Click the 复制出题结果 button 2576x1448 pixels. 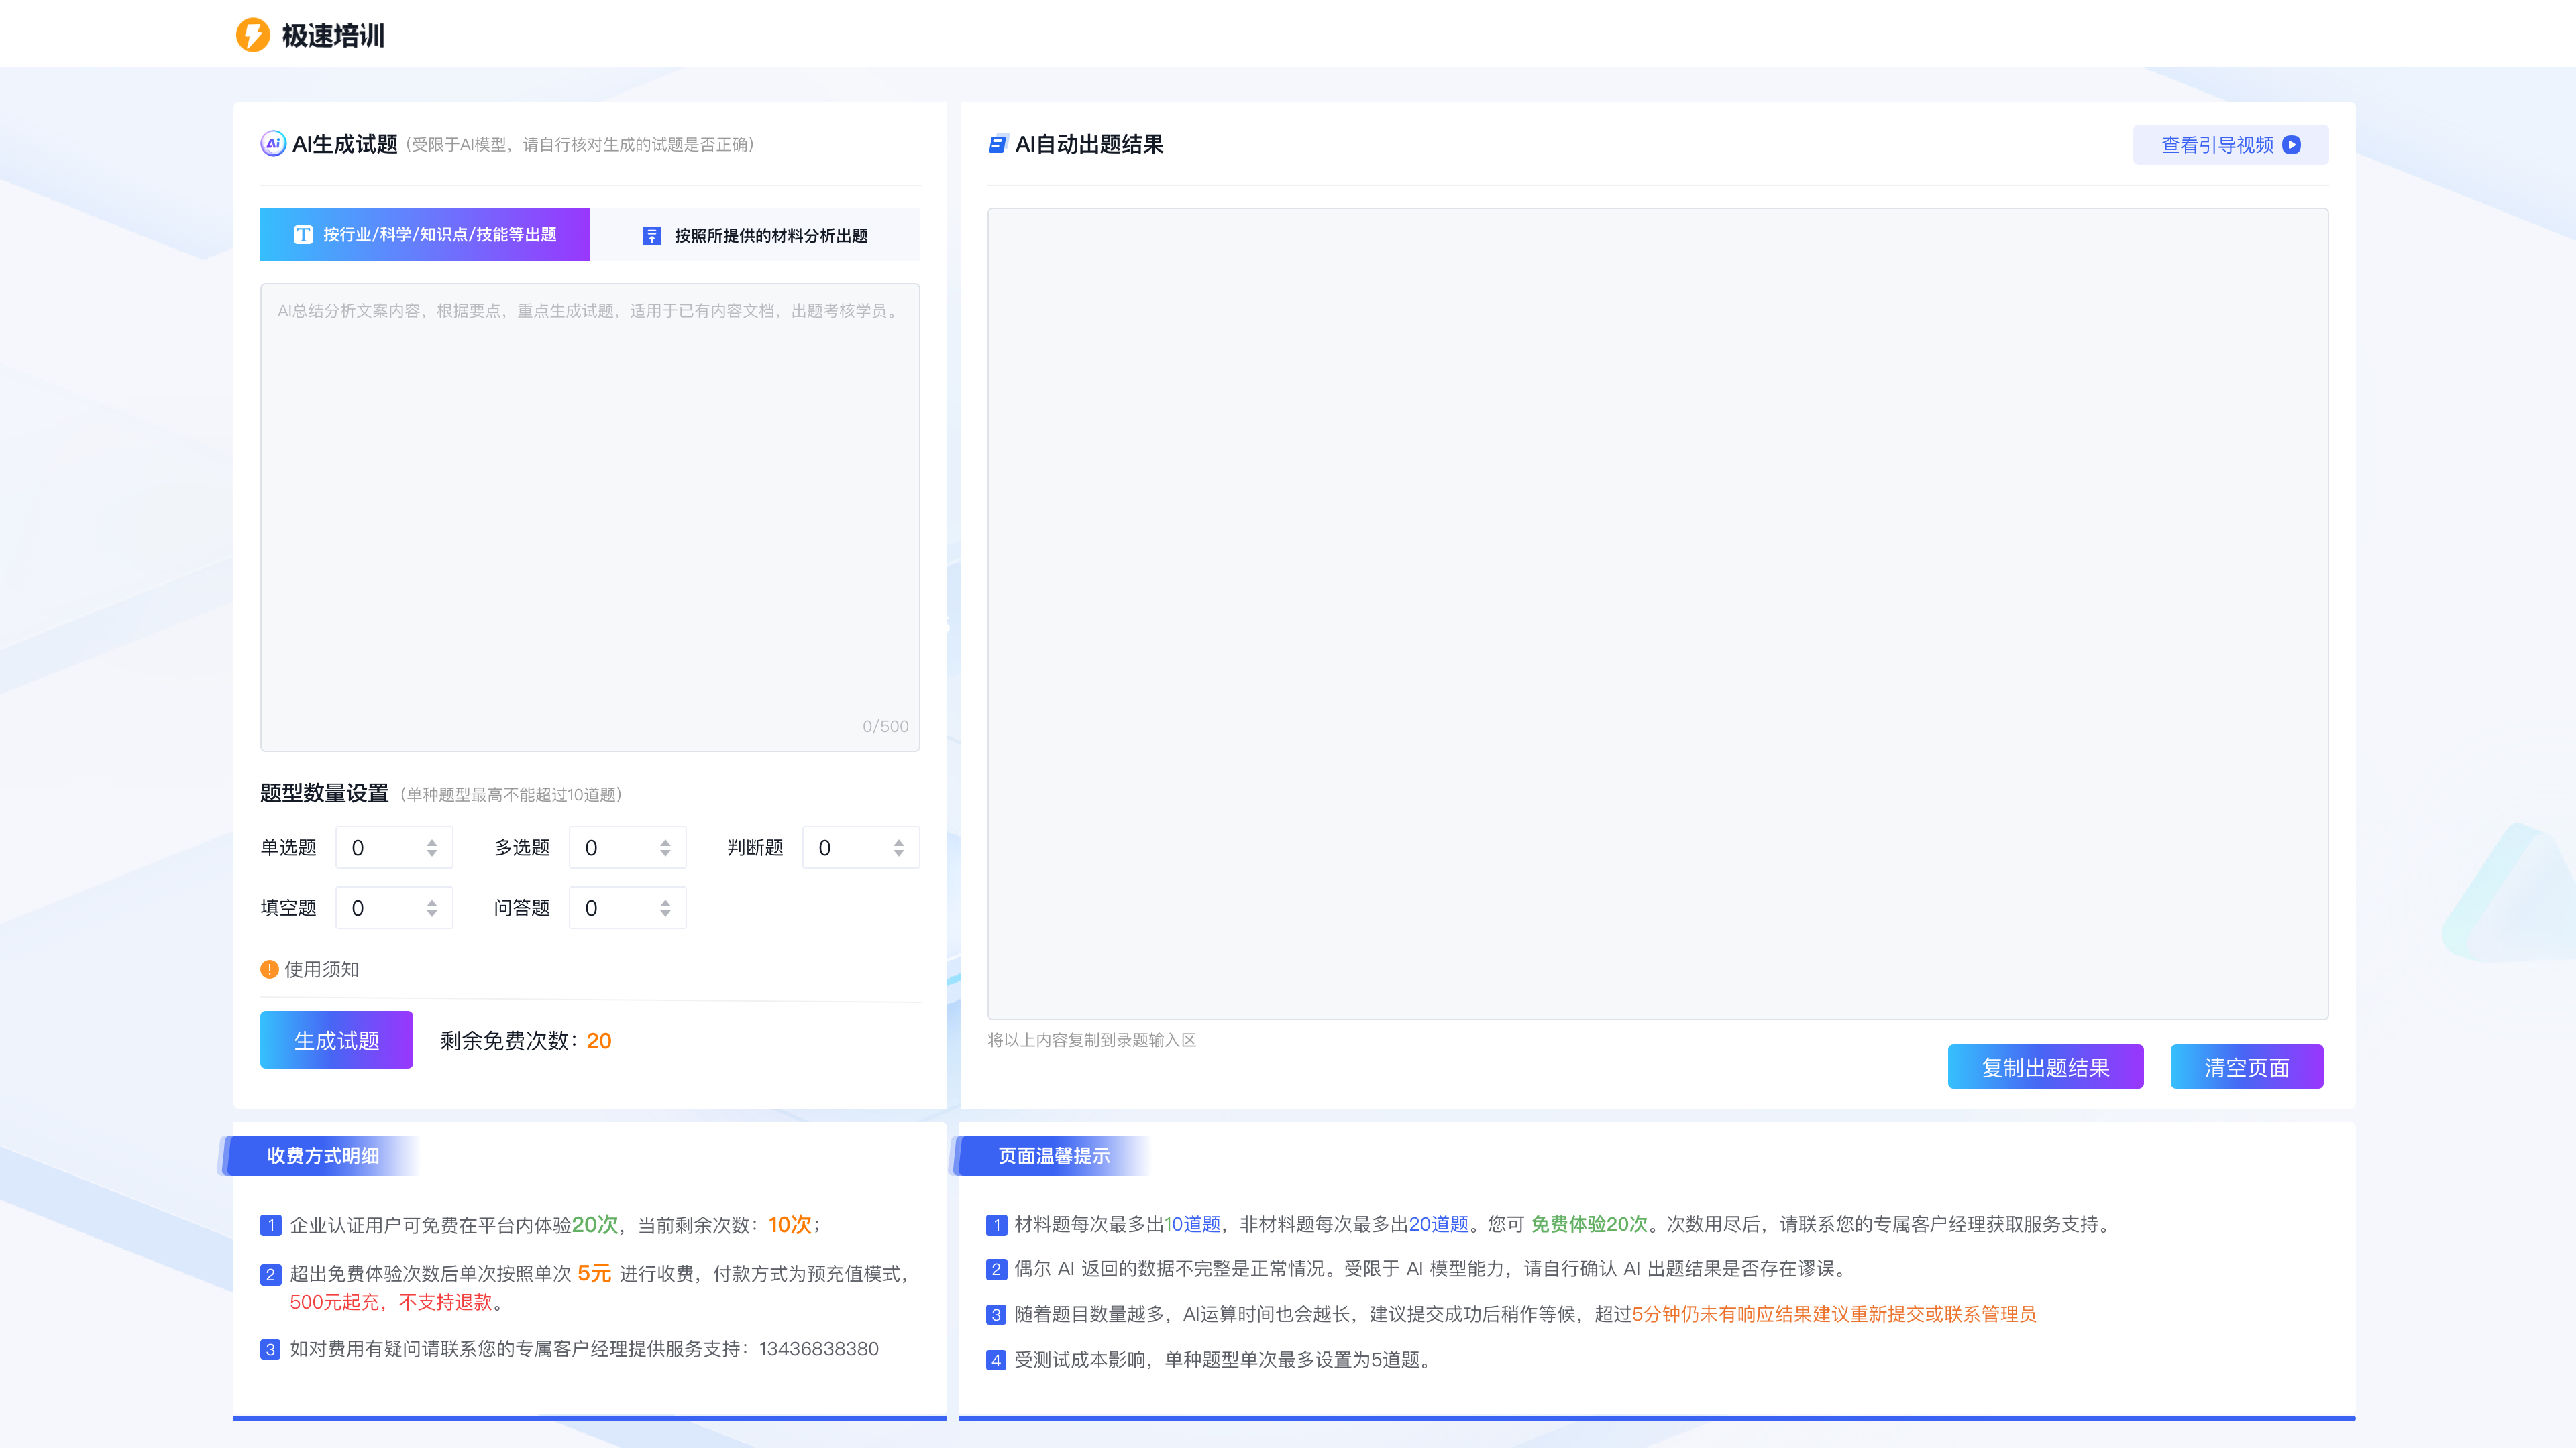click(x=2045, y=1067)
